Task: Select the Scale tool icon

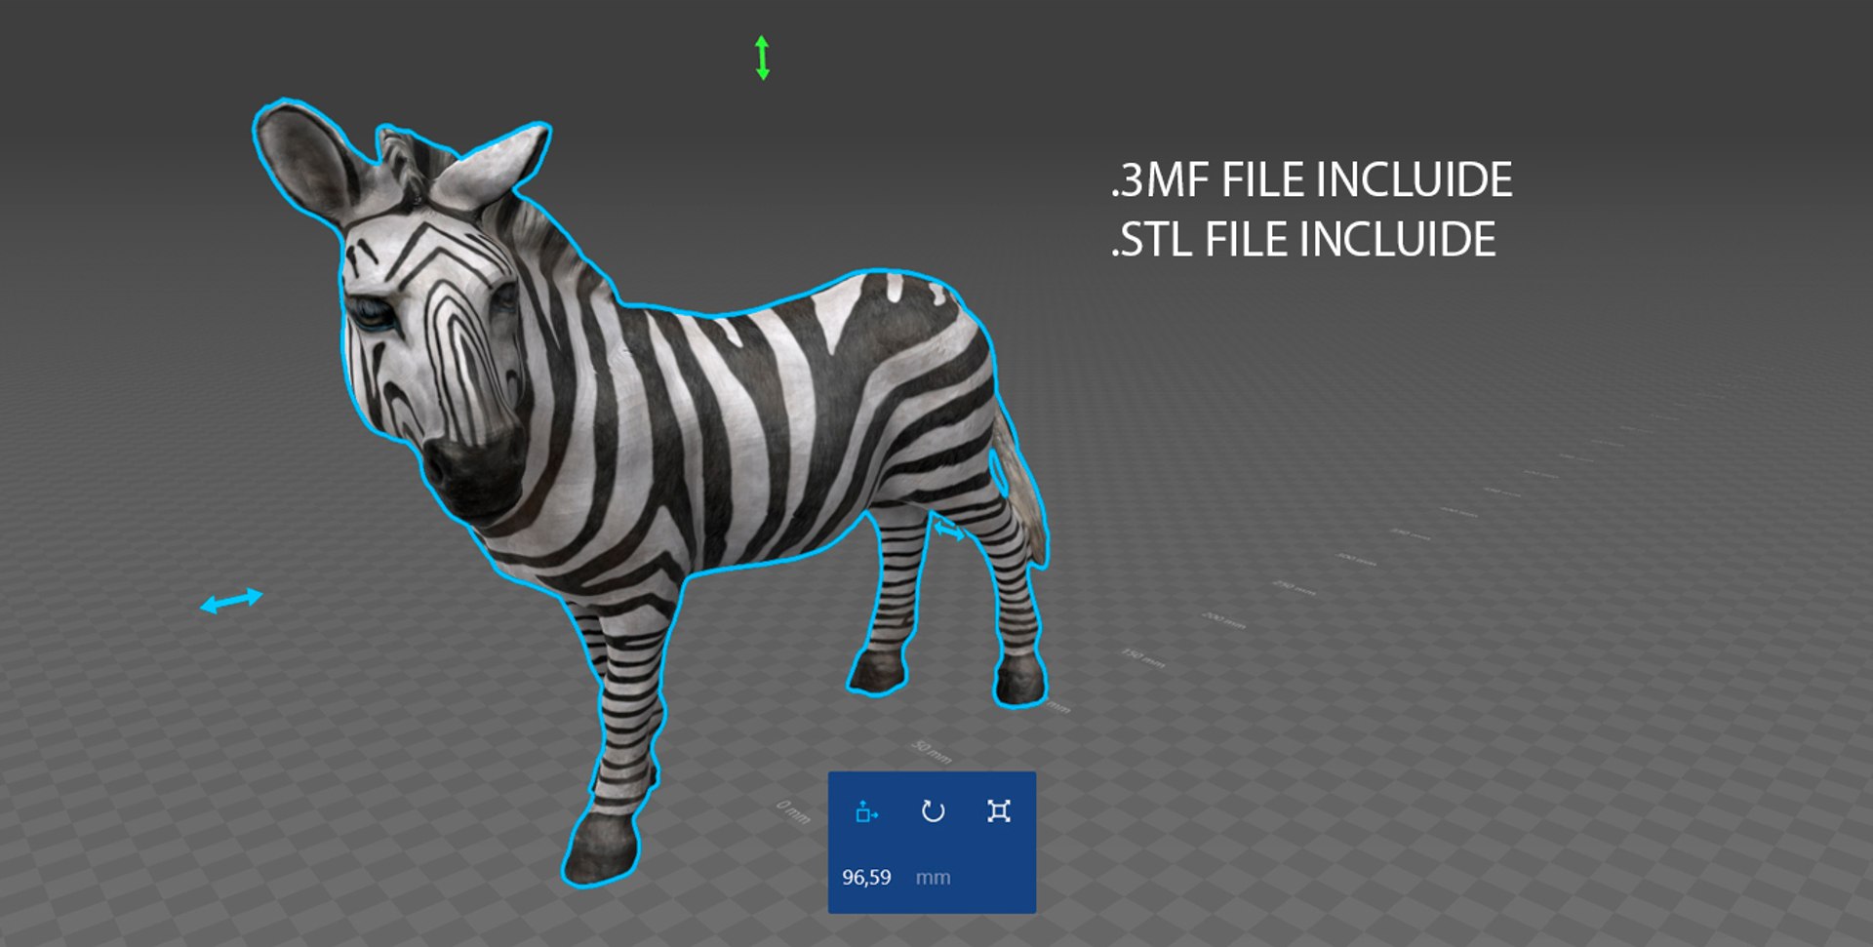Action: [x=998, y=811]
